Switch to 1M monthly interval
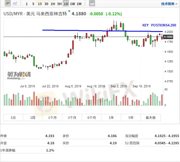Screen dimensions: 180x162 point(79,4)
